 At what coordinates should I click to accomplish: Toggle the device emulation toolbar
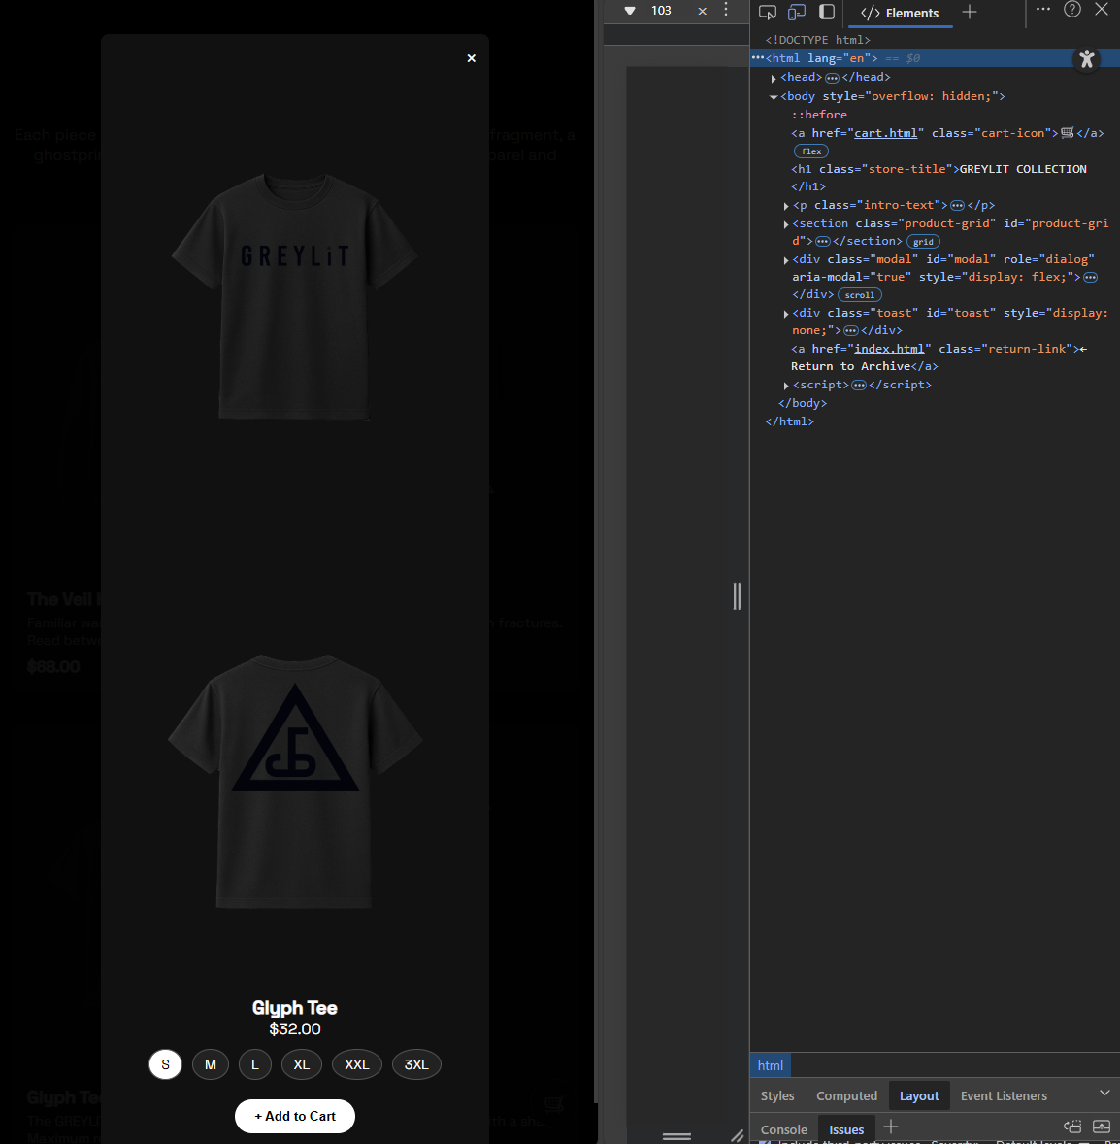coord(796,13)
